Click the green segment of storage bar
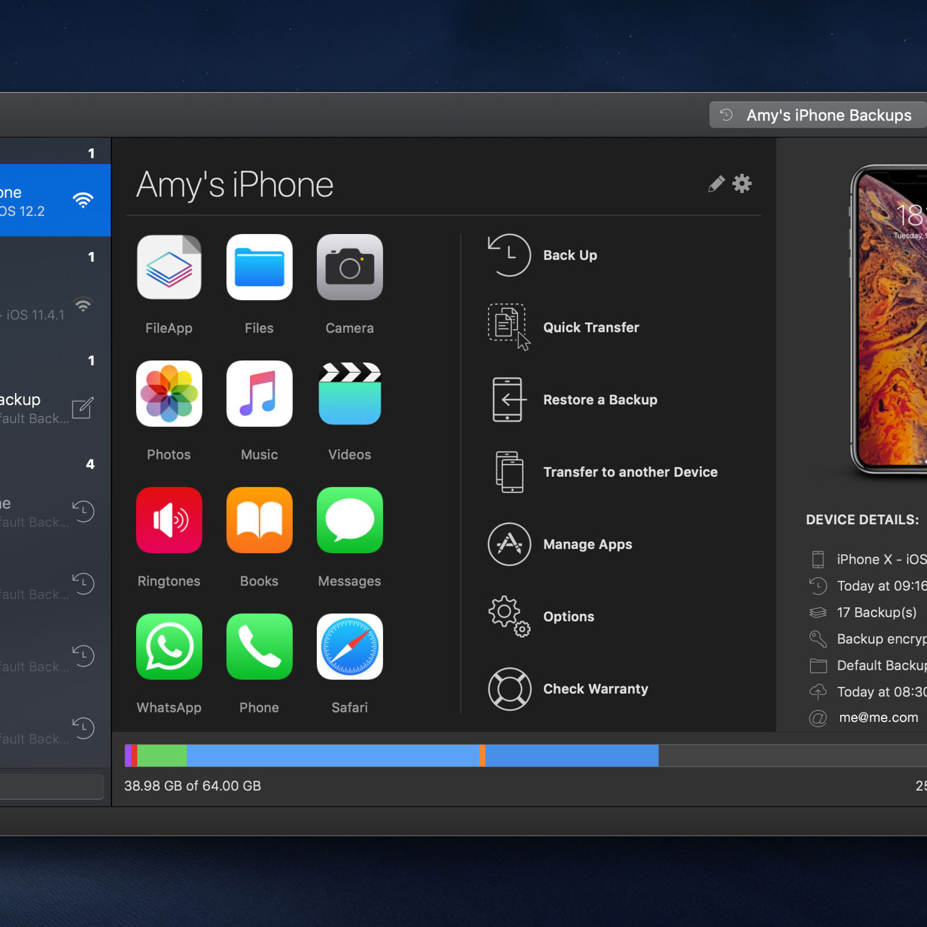 point(162,756)
